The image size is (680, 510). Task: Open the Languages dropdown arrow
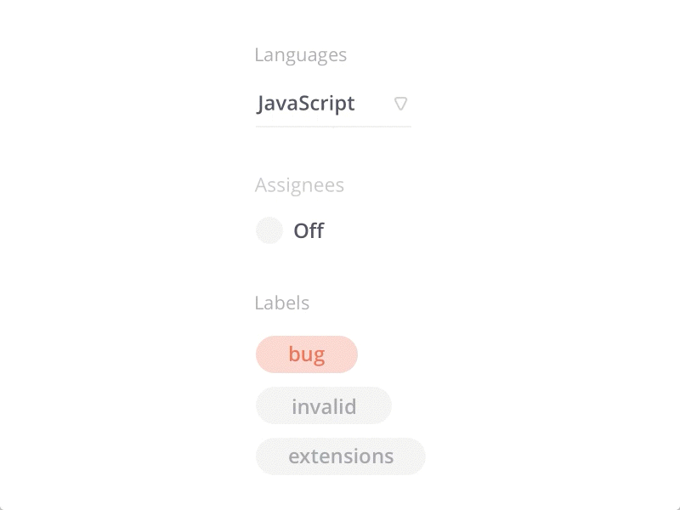pos(400,104)
